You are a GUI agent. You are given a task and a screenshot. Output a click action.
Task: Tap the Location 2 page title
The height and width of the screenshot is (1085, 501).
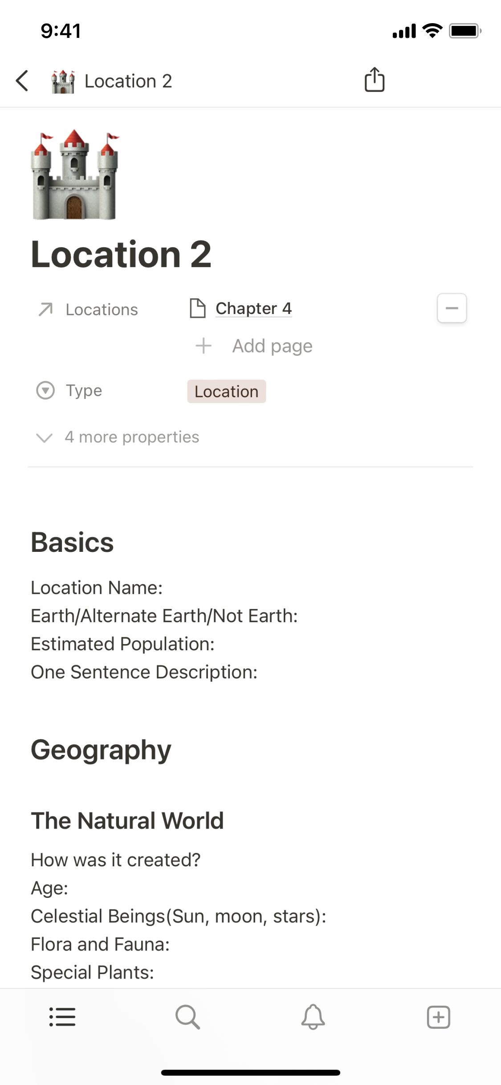121,254
